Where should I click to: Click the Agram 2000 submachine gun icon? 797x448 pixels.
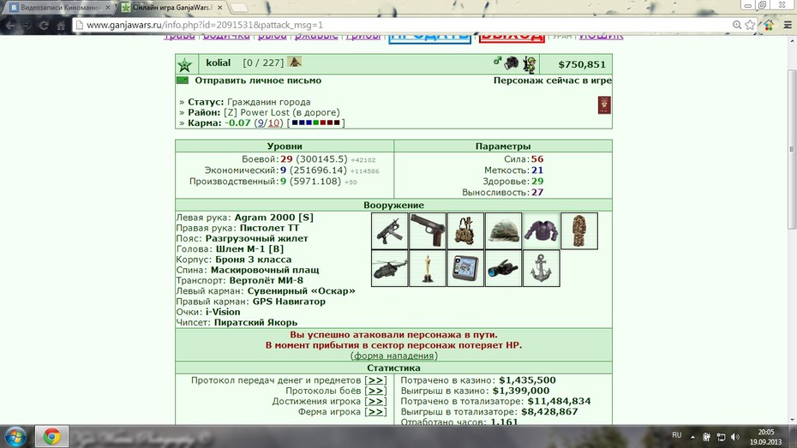tap(389, 231)
